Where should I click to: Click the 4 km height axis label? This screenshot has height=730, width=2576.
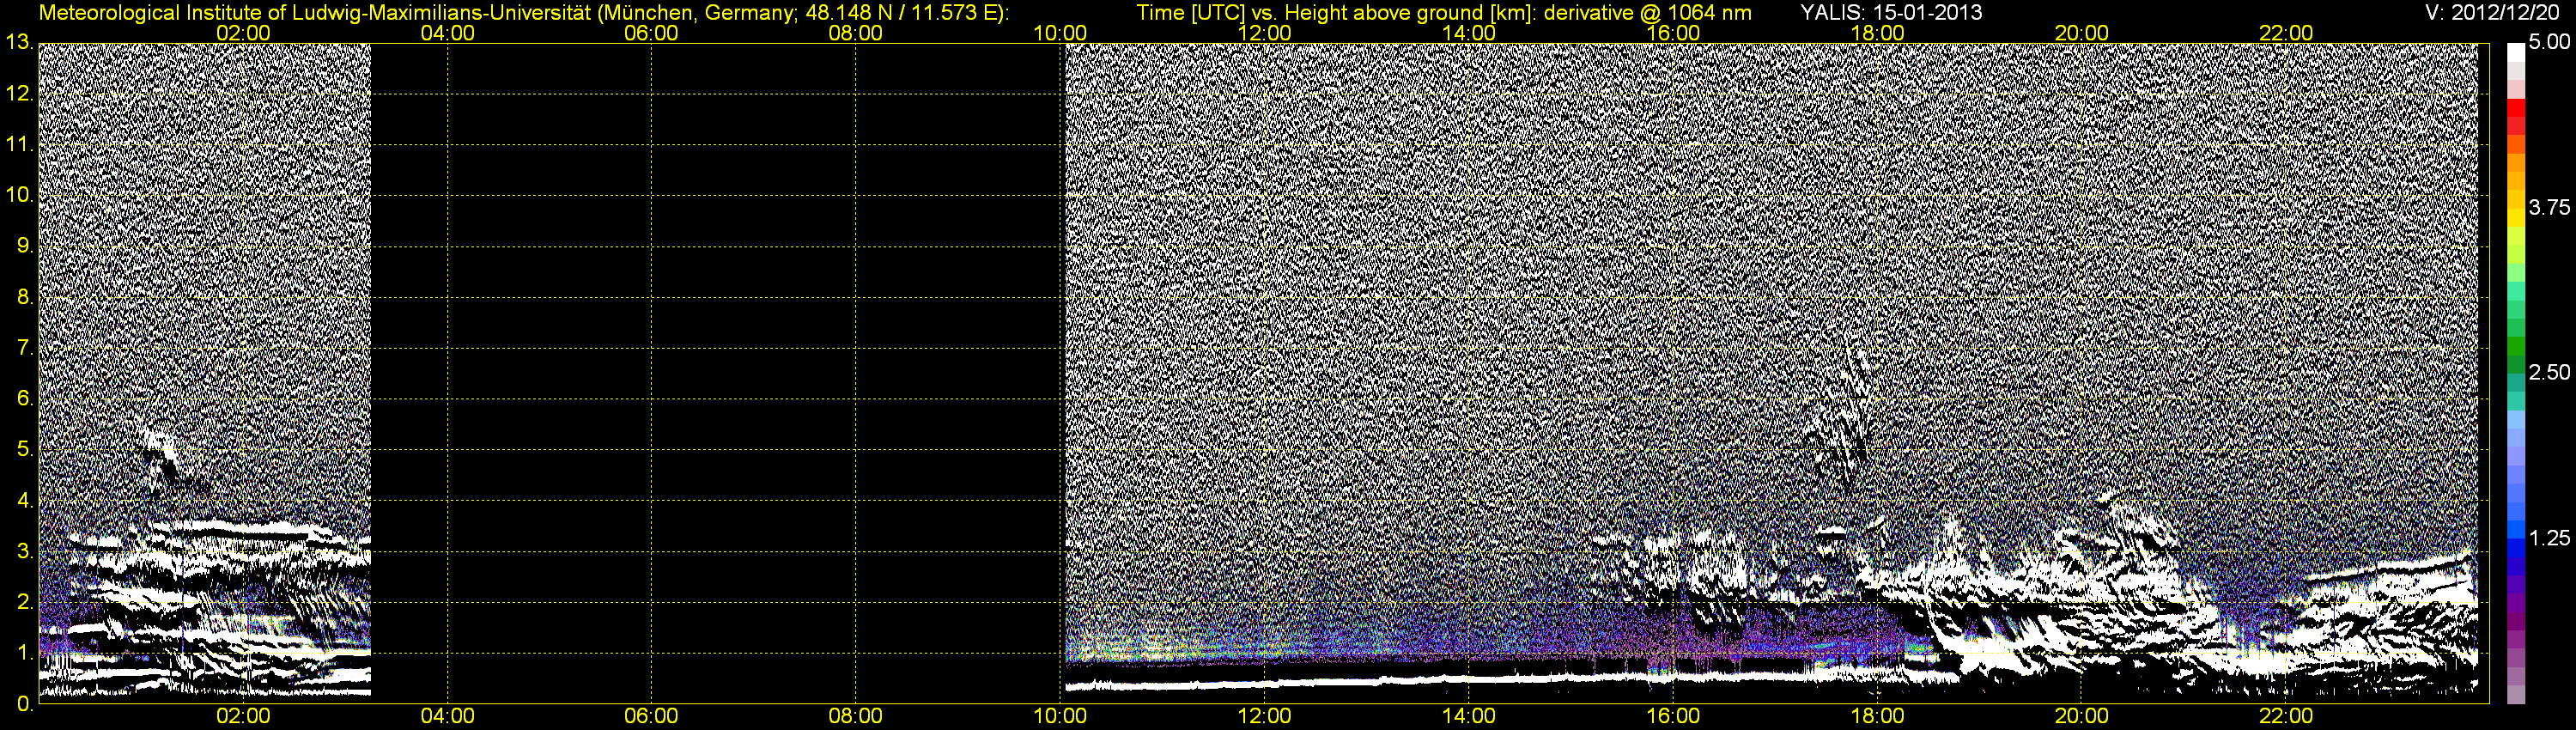click(24, 500)
